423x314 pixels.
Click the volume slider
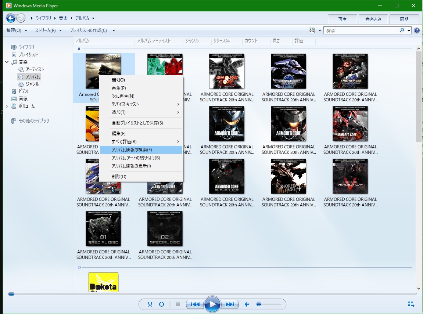pos(268,304)
